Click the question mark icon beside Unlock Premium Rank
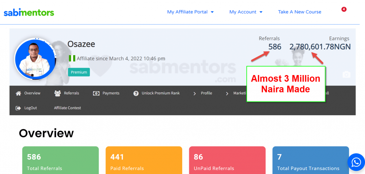The height and width of the screenshot is (174, 365). point(136,93)
